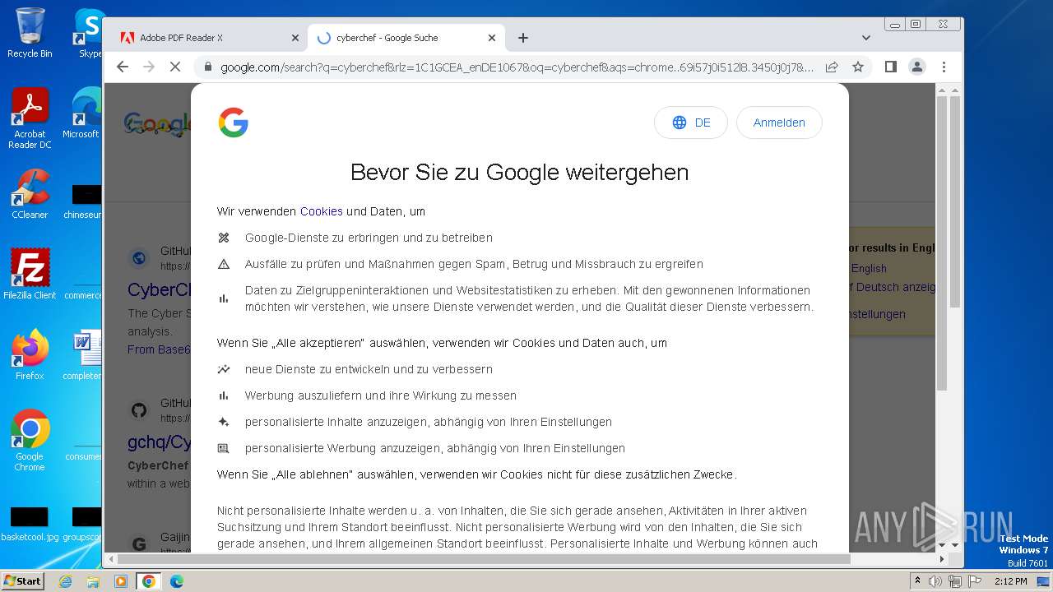This screenshot has height=592, width=1053.
Task: Show hidden tray icons arrow
Action: tap(917, 581)
